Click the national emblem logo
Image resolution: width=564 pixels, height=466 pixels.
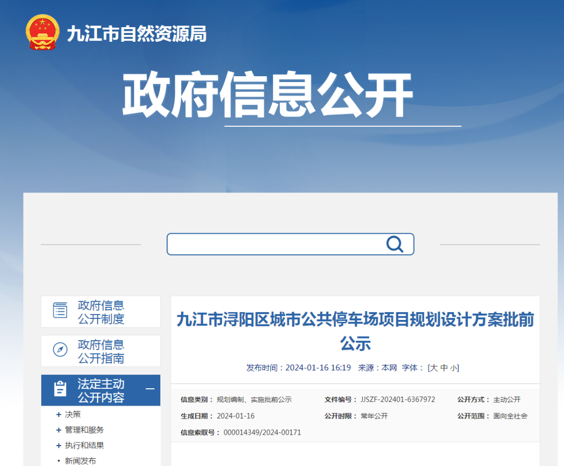pos(42,32)
